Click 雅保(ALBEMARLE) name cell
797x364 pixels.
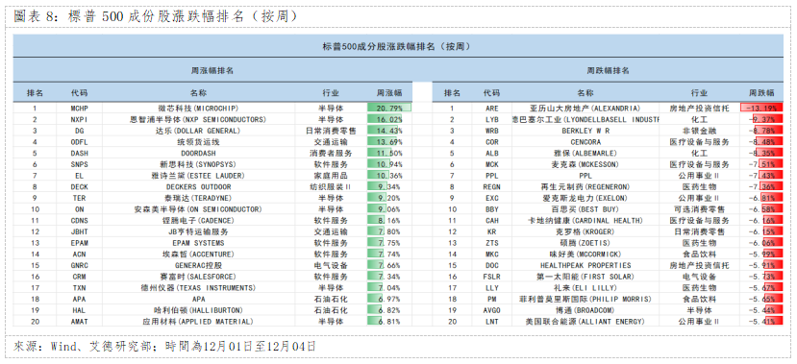pos(585,153)
